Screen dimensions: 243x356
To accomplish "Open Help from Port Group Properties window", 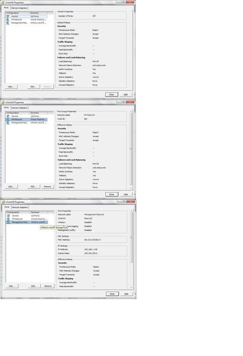I will coord(126,194).
